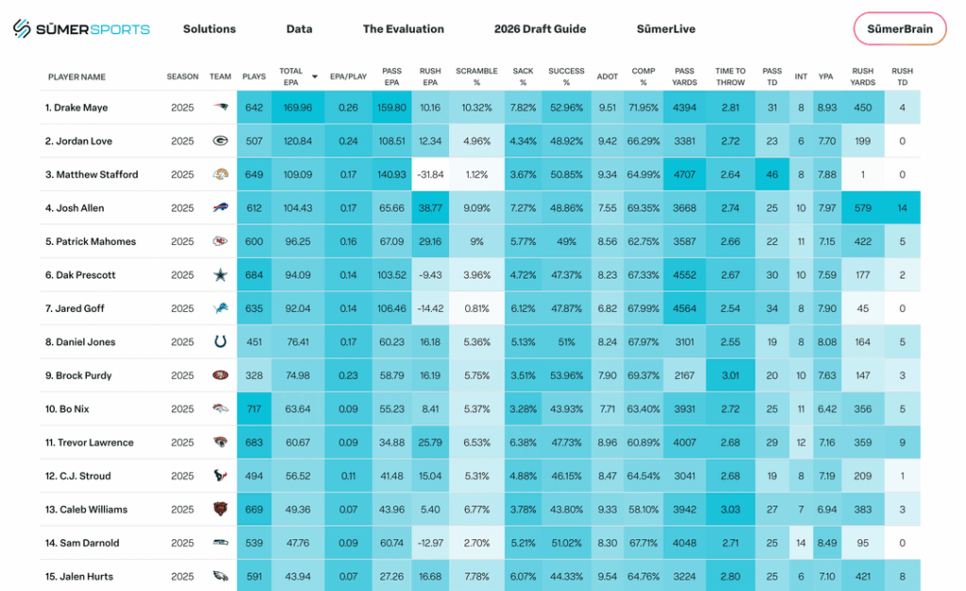Select The Evaluation menu item

click(x=404, y=28)
